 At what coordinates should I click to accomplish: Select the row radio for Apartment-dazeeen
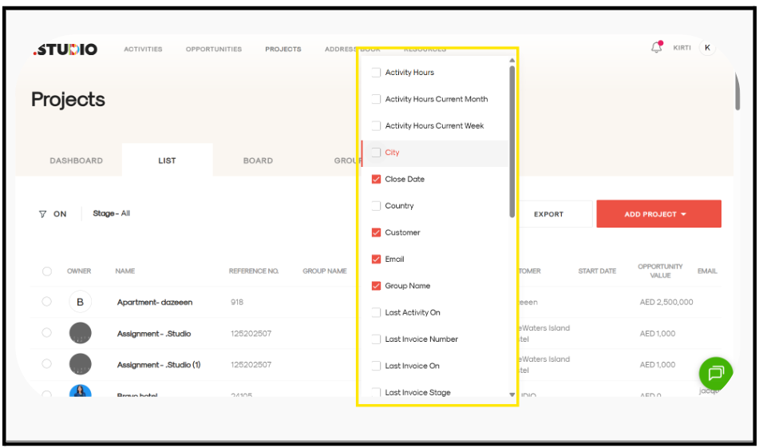(x=47, y=302)
